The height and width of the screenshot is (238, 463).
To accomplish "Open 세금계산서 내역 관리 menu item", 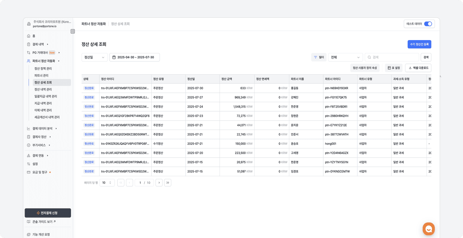I will click(47, 117).
